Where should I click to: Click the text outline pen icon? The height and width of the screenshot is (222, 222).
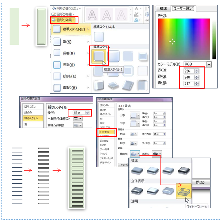(136, 14)
